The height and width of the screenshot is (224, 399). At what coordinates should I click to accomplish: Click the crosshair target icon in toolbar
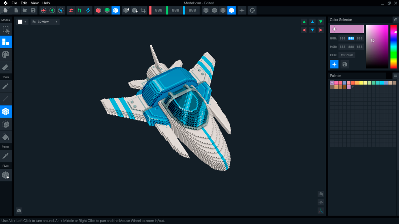[x=252, y=10]
